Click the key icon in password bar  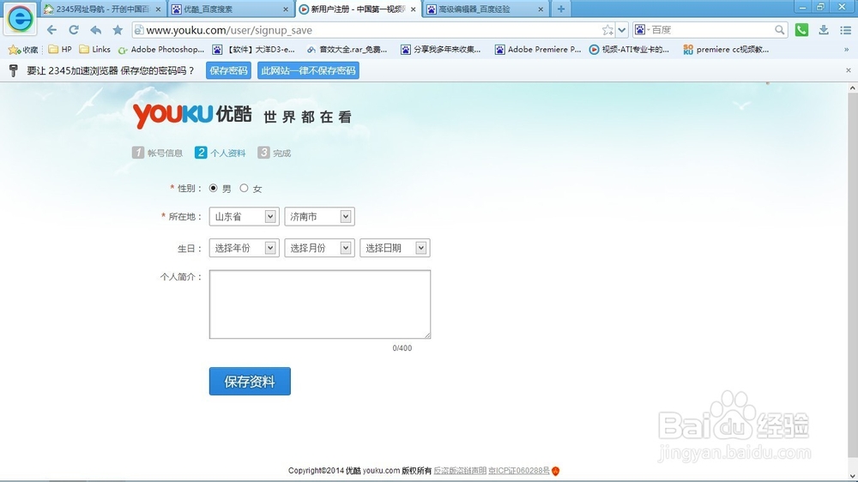pyautogui.click(x=14, y=70)
